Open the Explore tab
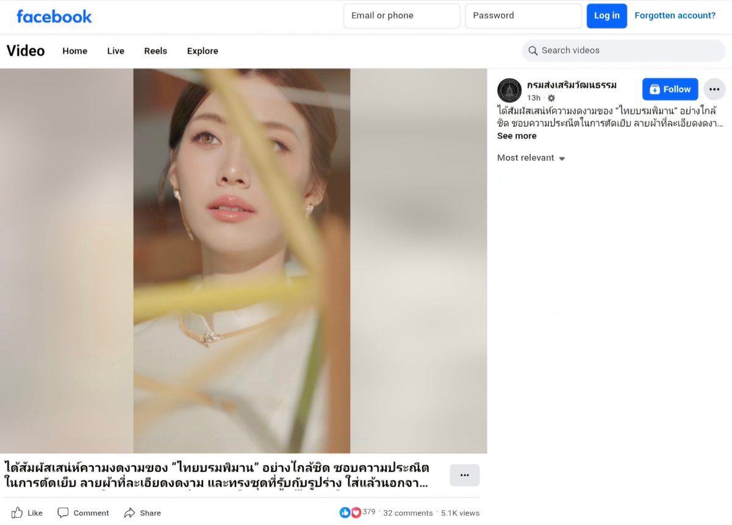732x525 pixels. pos(203,51)
